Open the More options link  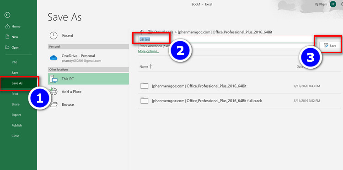click(x=149, y=51)
